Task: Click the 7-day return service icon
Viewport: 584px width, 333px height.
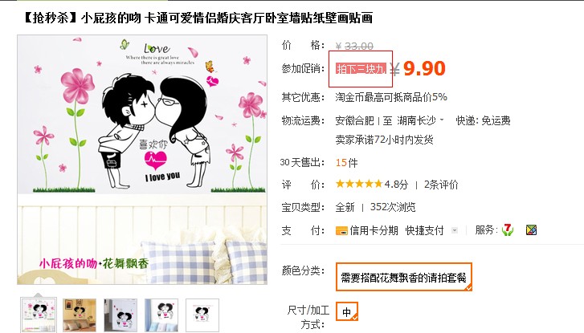Action: [507, 230]
